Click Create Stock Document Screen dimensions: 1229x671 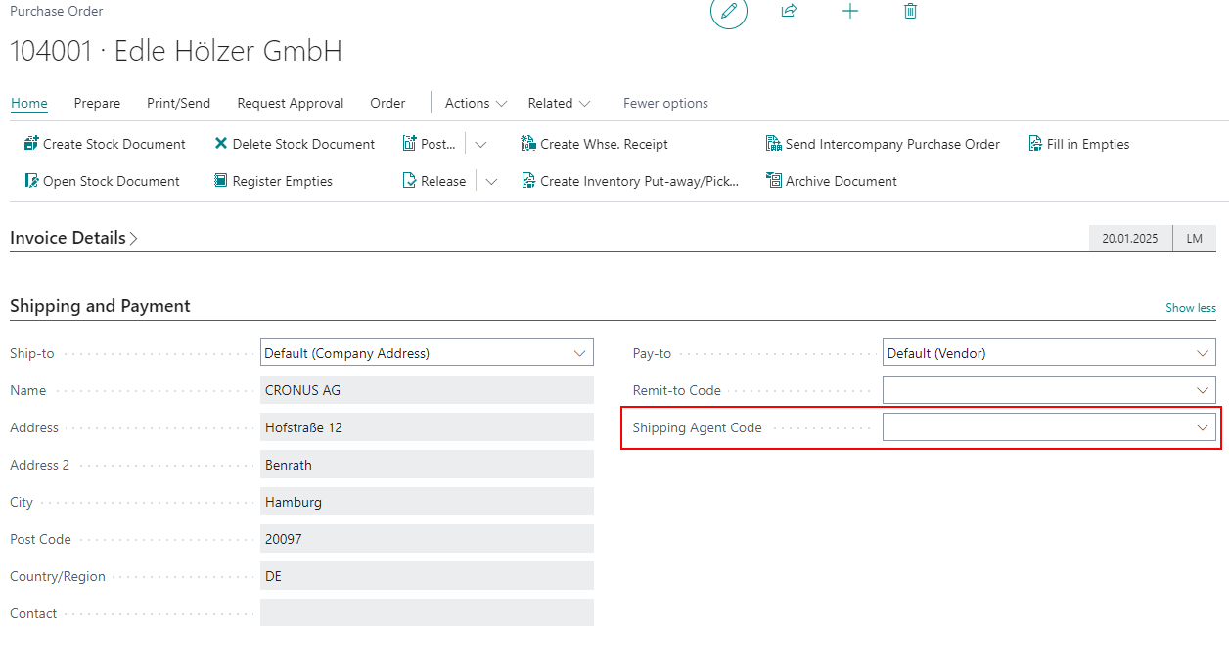pos(105,144)
